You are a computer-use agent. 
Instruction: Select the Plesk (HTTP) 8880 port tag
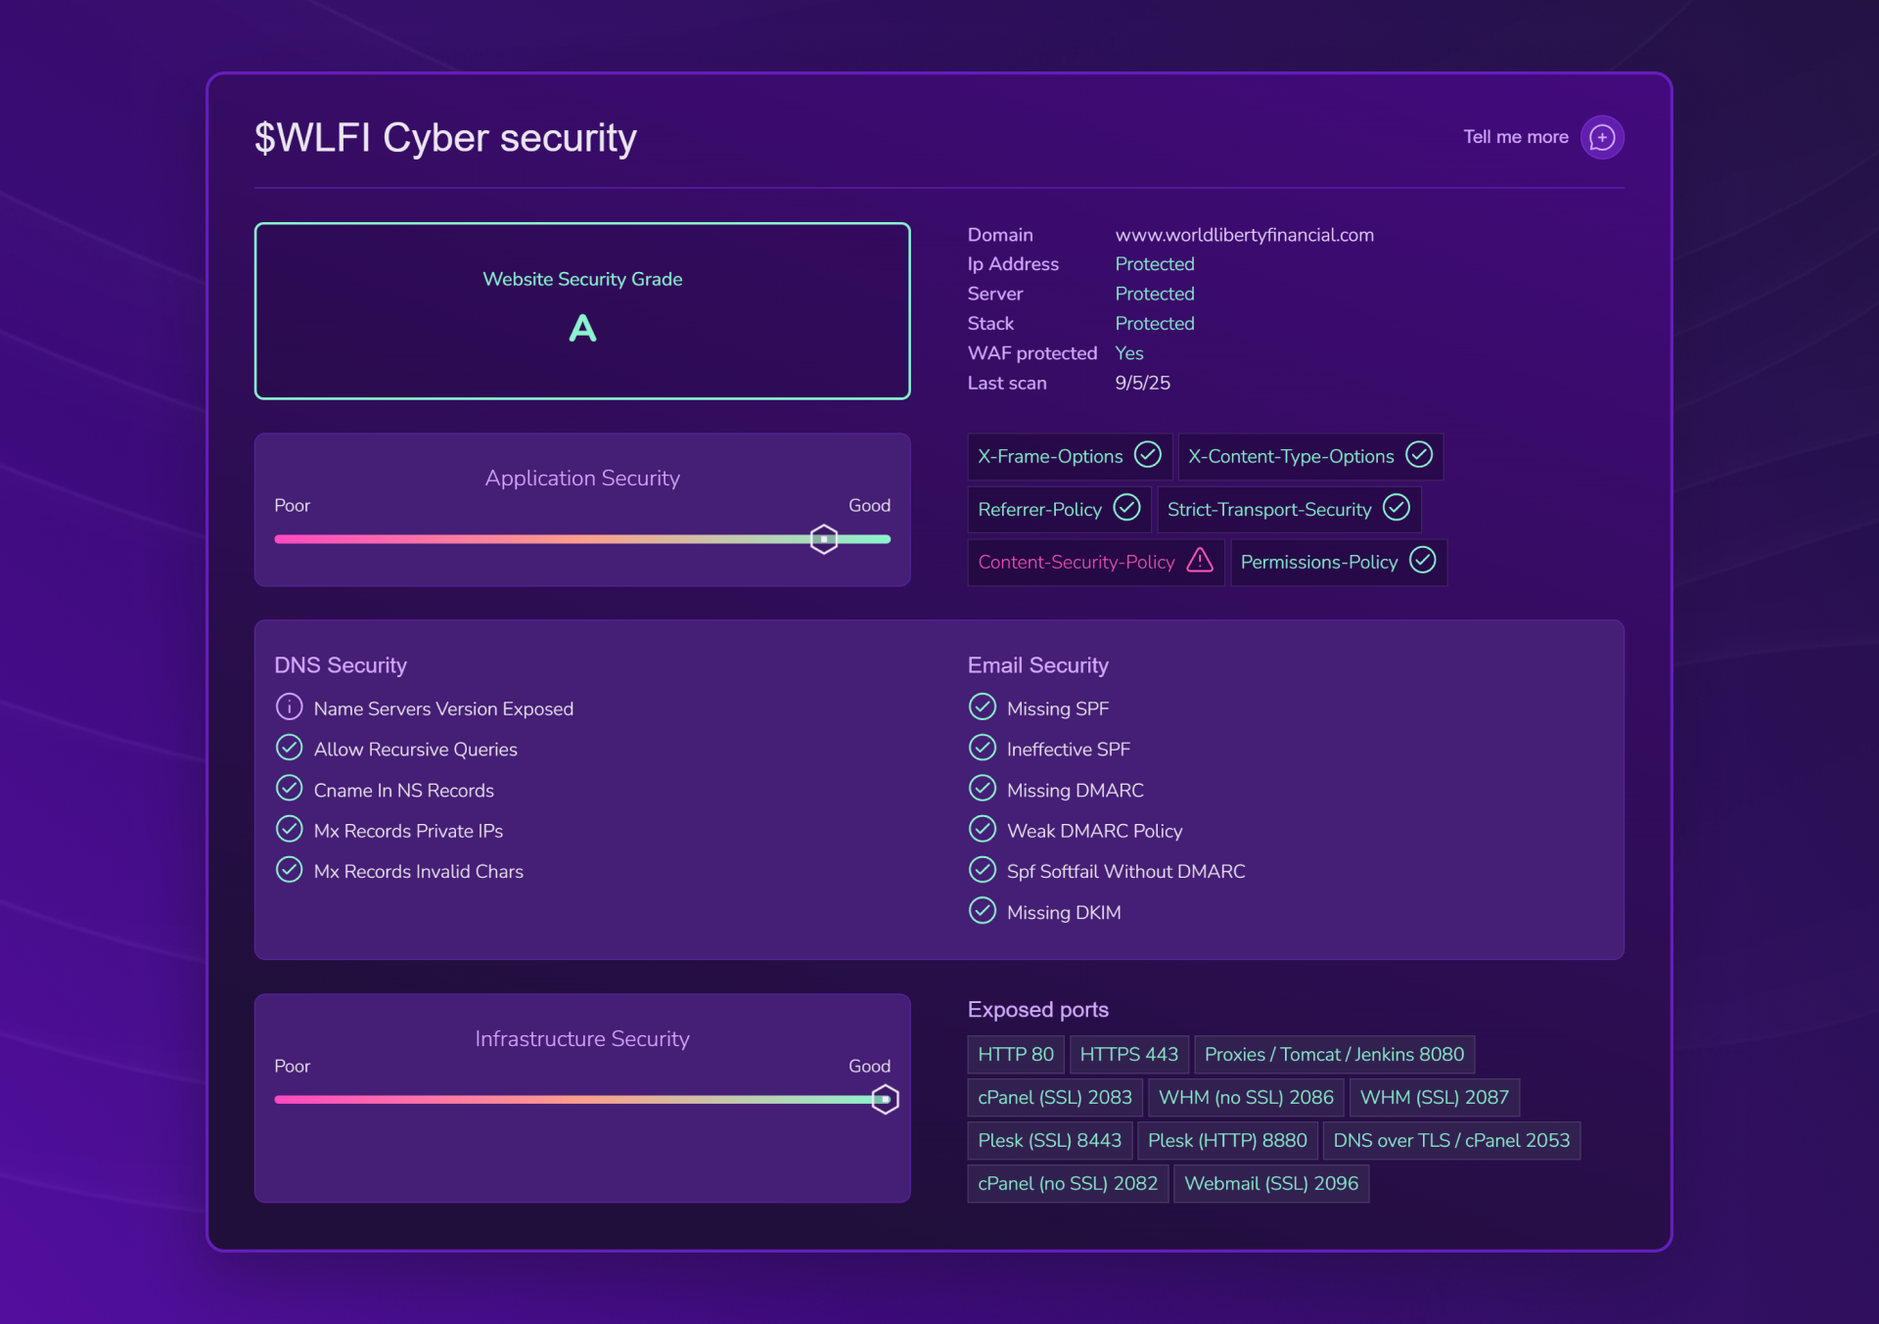click(1227, 1141)
